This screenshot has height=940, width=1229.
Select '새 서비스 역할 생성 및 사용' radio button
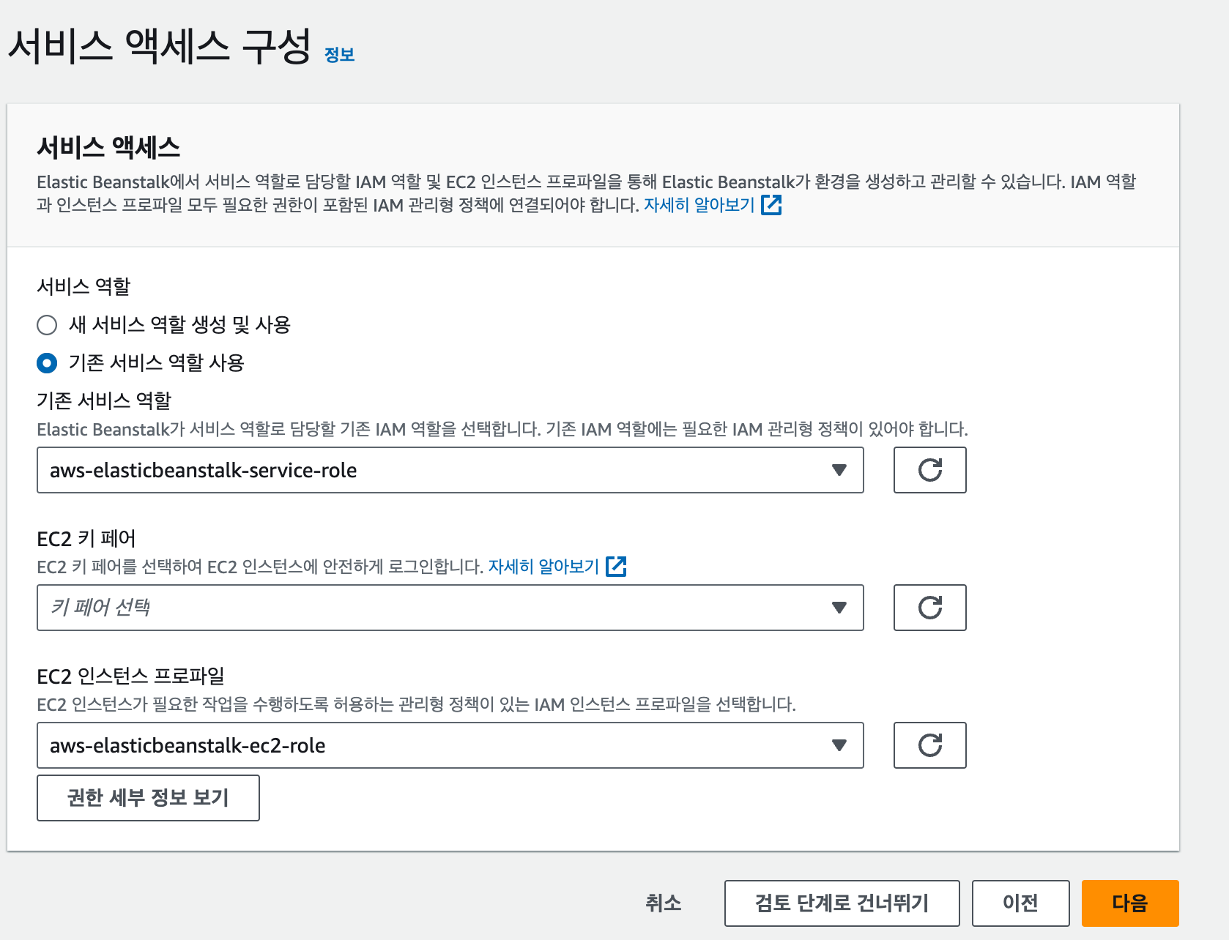pyautogui.click(x=47, y=325)
